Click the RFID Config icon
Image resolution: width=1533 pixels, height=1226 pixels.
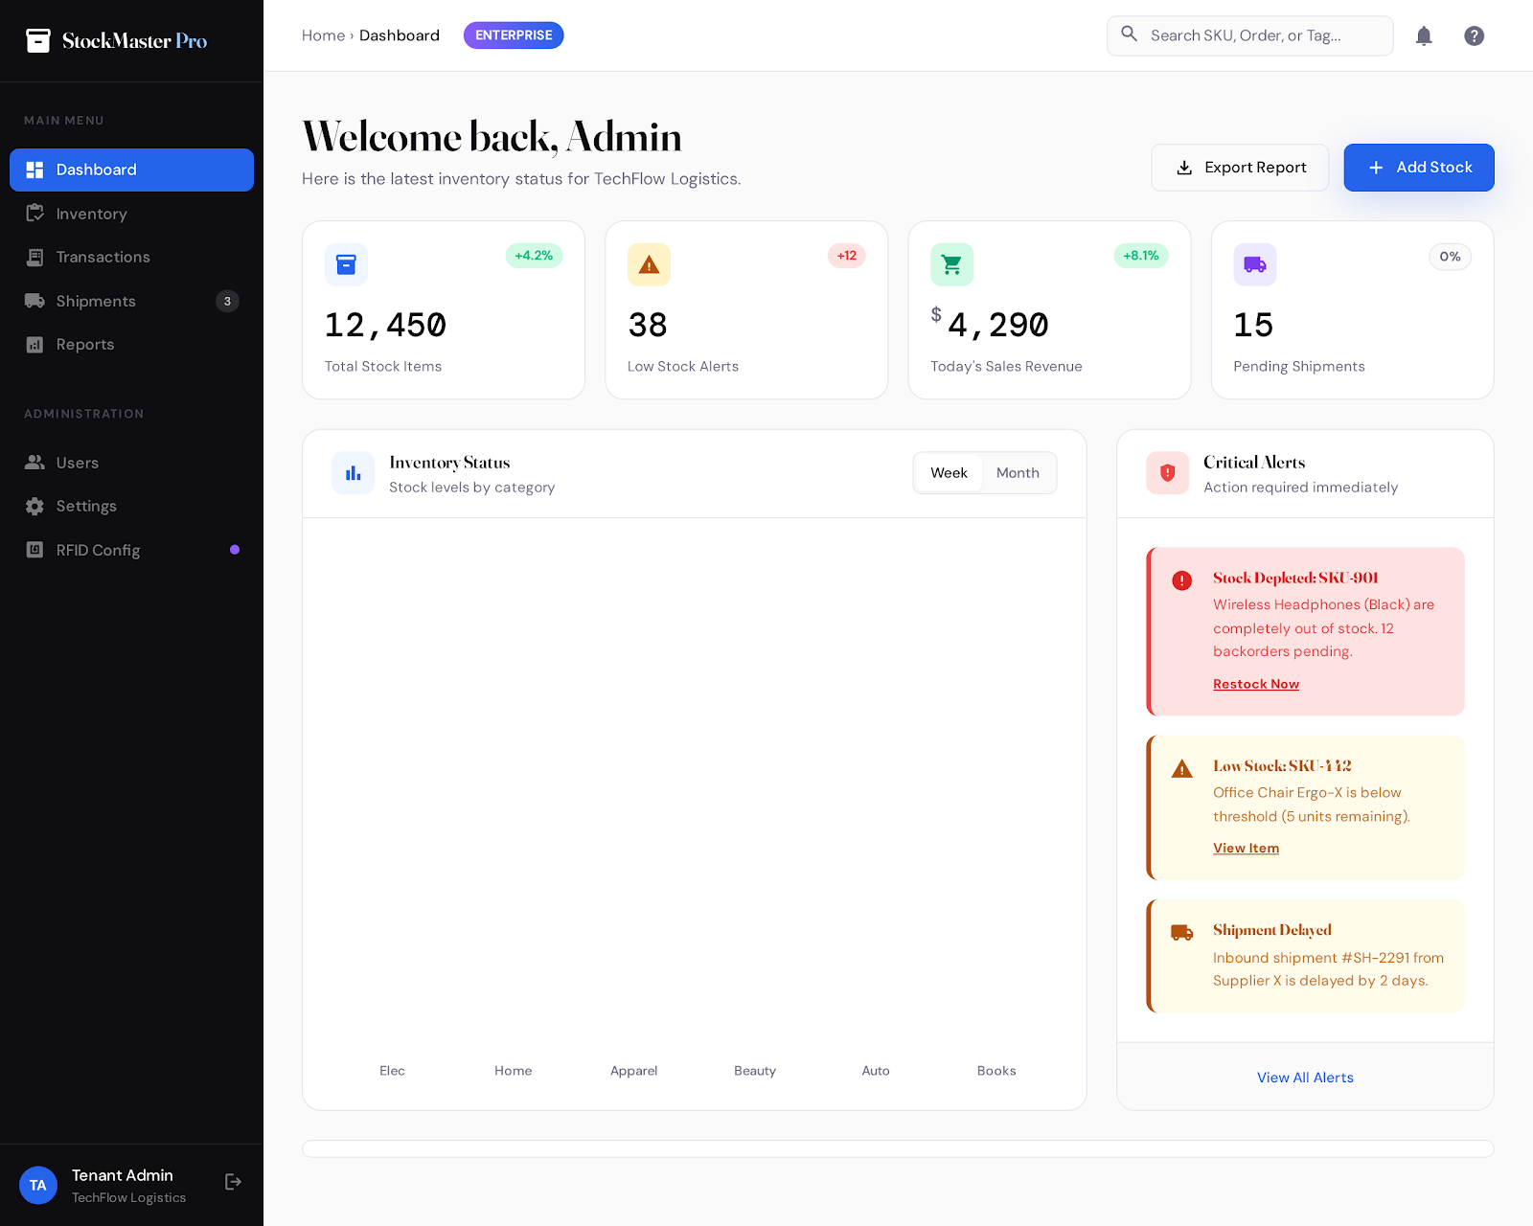click(34, 550)
